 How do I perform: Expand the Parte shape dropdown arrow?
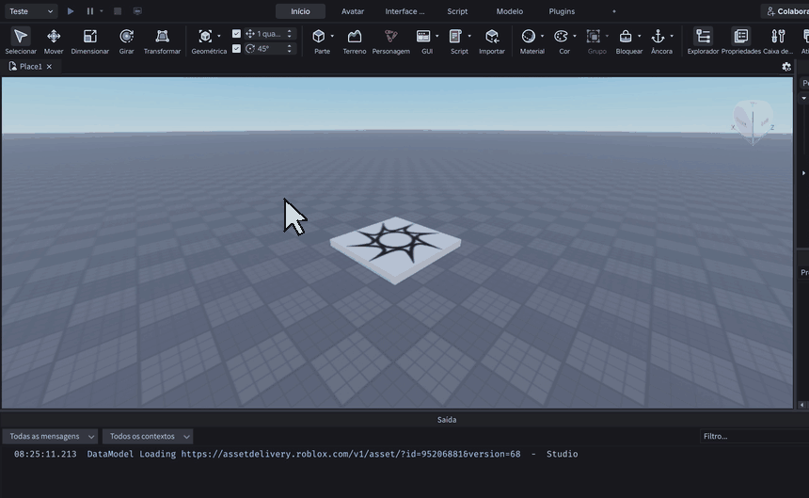(332, 36)
